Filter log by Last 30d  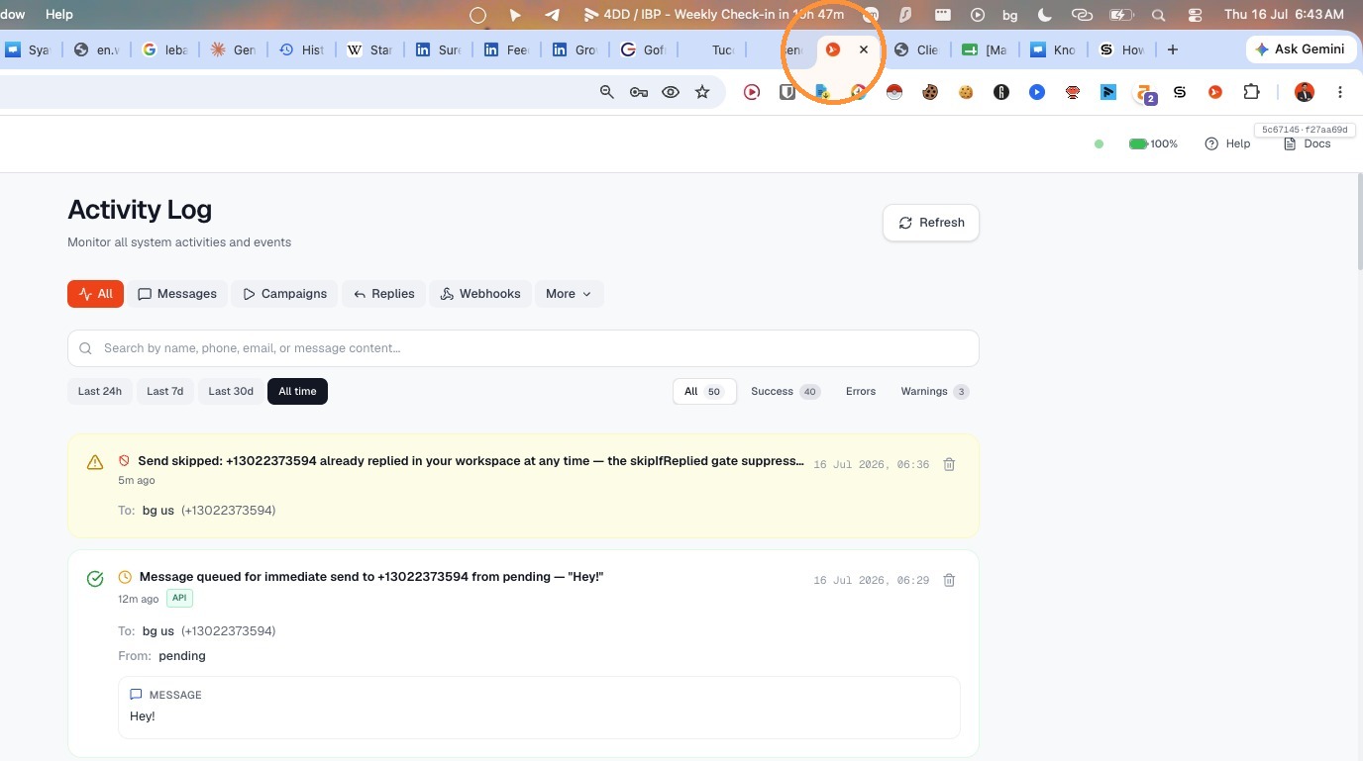(x=231, y=392)
